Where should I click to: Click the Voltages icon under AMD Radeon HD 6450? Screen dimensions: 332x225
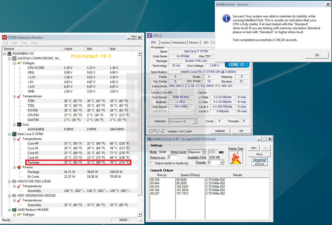19,214
